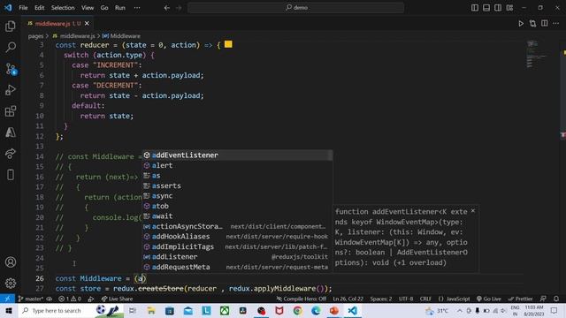Open the device preview icon in activity bar

click(x=11, y=175)
